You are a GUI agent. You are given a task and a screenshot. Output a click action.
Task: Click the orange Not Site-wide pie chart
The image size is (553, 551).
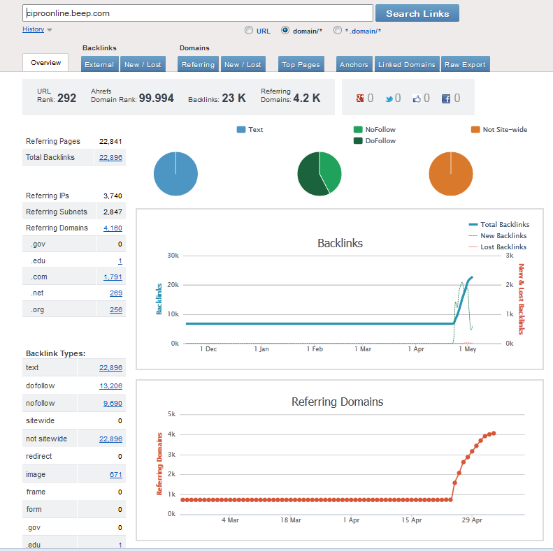coord(451,174)
